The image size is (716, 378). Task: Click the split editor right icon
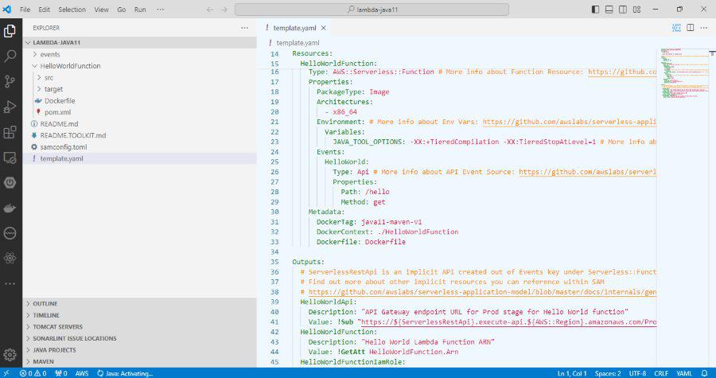coord(691,28)
